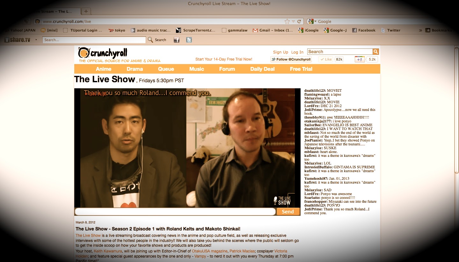Screen dimensions: 459x262
Task: Open the tokyo bookmark
Action: 117,30
